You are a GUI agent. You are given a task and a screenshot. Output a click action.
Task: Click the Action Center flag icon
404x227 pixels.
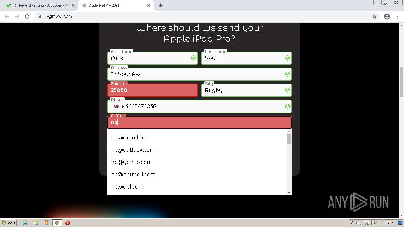[374, 223]
